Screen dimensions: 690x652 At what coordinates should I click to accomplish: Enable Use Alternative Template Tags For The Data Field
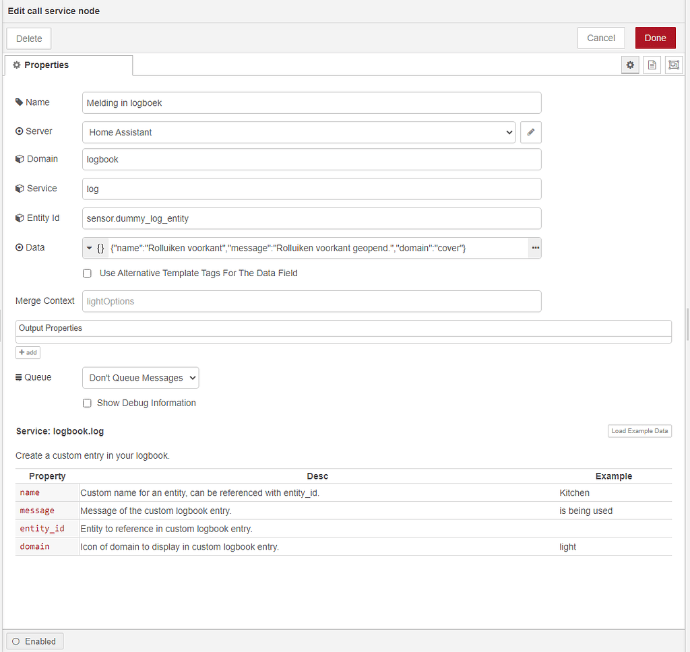[x=87, y=273]
